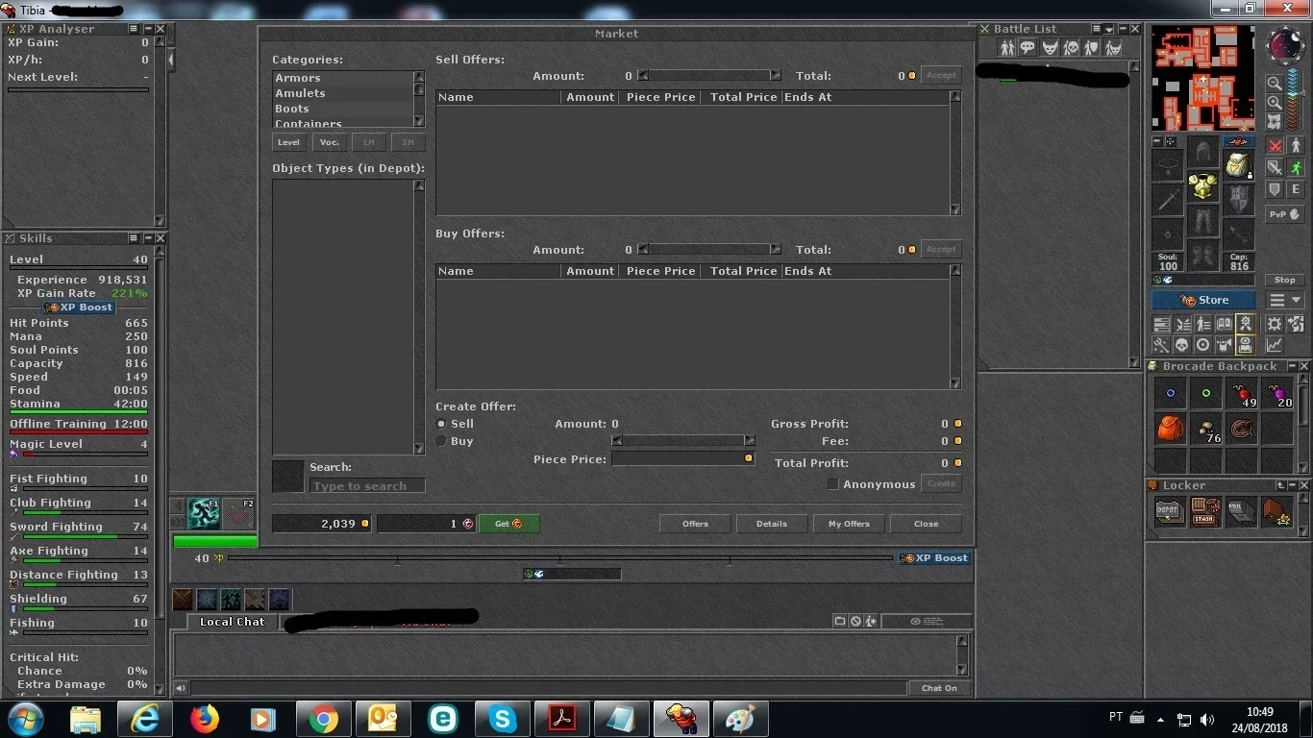The height and width of the screenshot is (738, 1313).
Task: Expand Categories list with down arrow
Action: tap(419, 121)
